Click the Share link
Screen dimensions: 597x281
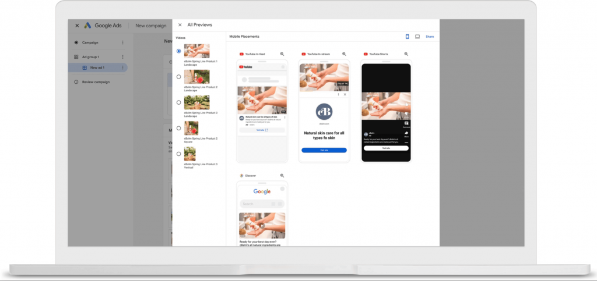430,37
